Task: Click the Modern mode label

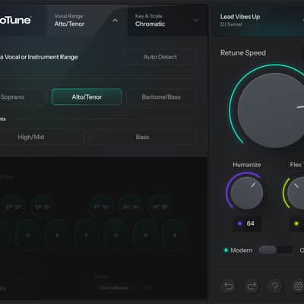Action: [241, 250]
